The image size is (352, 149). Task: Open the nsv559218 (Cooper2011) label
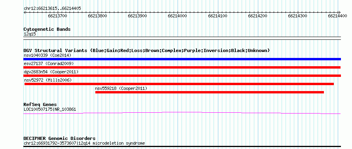coord(121,88)
